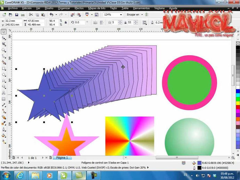Screen dimensions: 240x180
Task: Paste from clipboard
Action: pyautogui.click(x=43, y=15)
